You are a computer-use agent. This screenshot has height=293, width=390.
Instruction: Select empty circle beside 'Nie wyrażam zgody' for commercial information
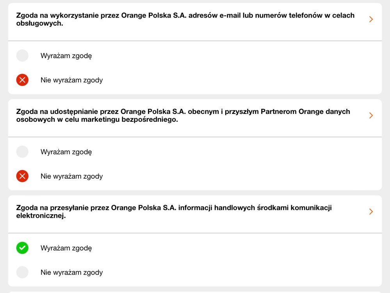22,272
